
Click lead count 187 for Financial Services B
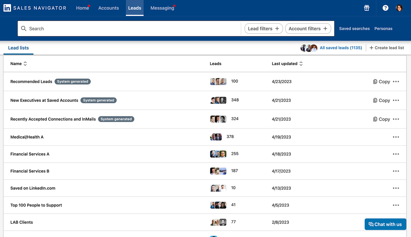[235, 171]
